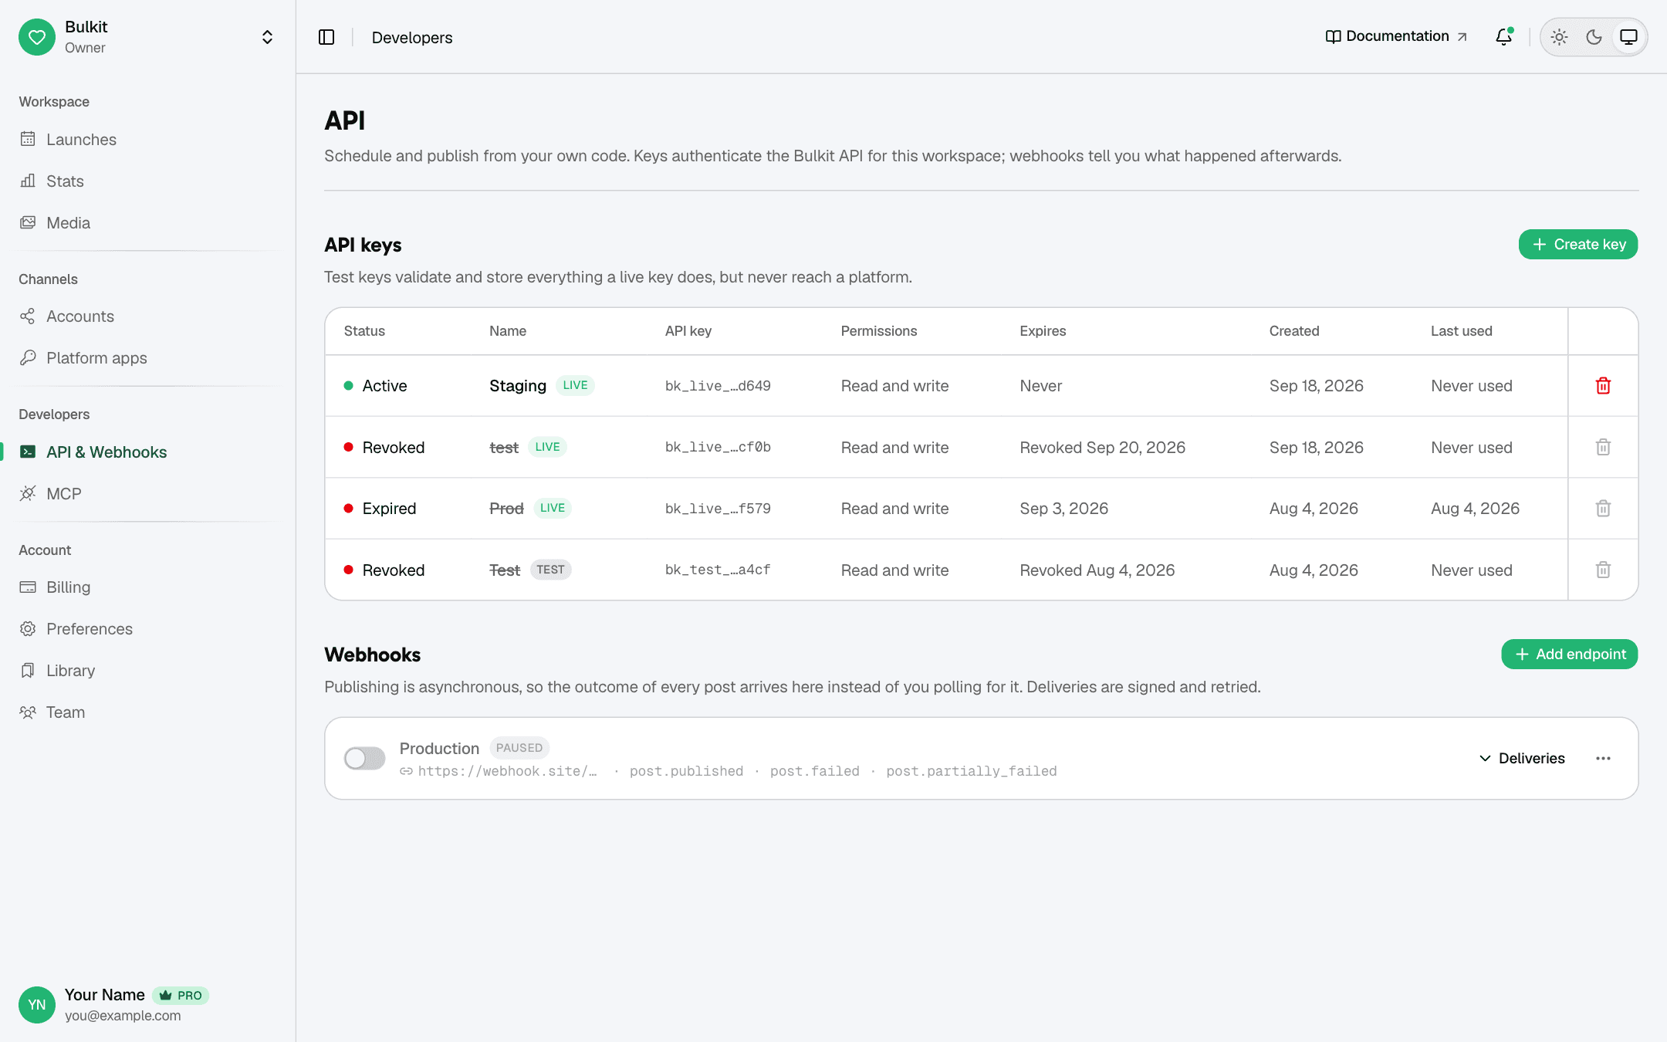The image size is (1667, 1042).
Task: Click the bk_test_…a4cf key text
Action: coord(718,570)
